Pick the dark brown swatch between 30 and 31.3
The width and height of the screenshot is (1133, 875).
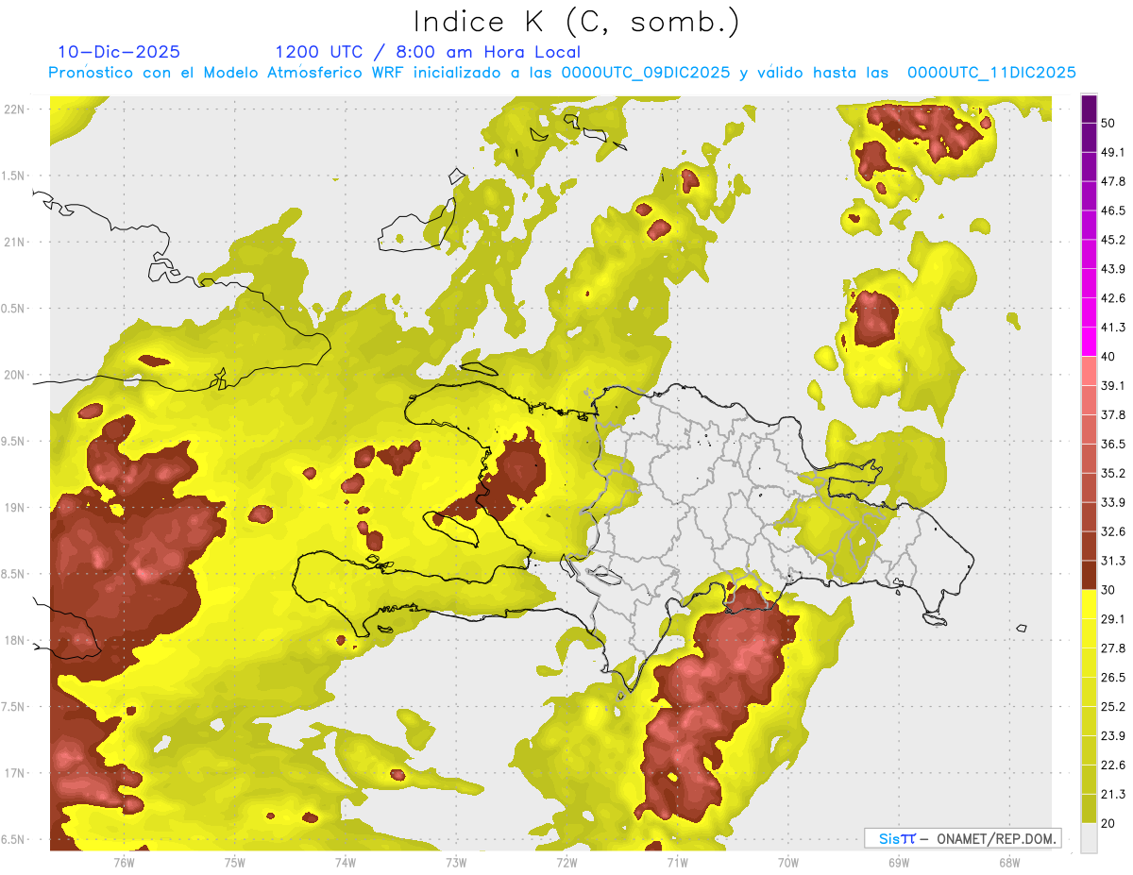click(x=1089, y=575)
